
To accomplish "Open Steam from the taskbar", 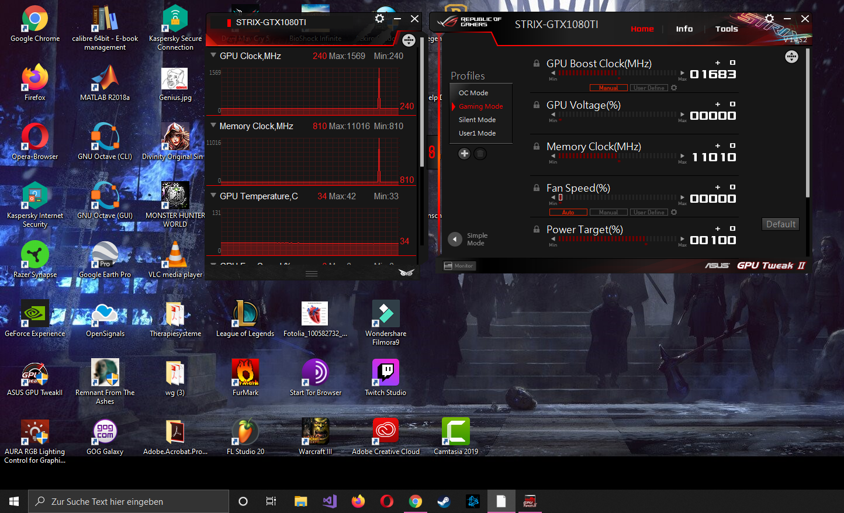I will (x=444, y=501).
